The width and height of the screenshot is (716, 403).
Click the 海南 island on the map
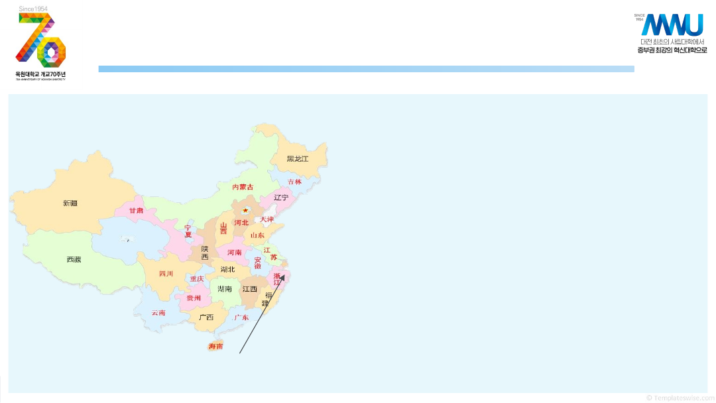(215, 347)
